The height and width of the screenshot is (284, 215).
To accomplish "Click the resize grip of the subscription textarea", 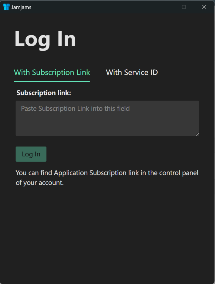I will tap(197, 134).
